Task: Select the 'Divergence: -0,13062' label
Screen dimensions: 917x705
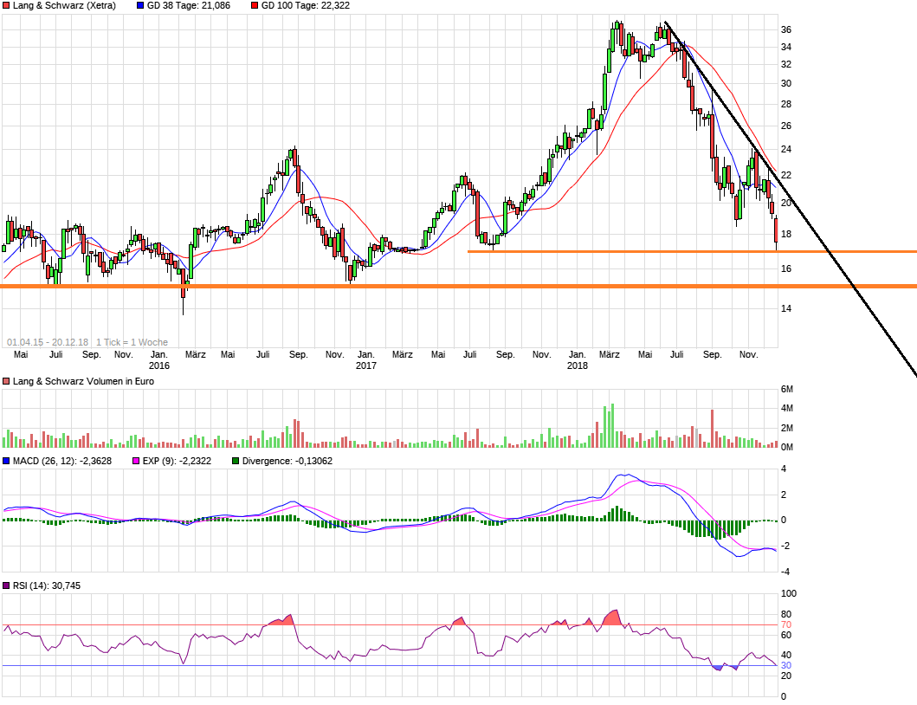Action: tap(287, 461)
